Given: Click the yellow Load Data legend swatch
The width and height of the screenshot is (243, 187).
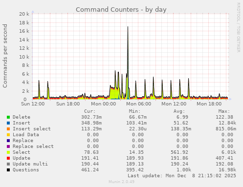Looking at the screenshot, I should [8, 135].
